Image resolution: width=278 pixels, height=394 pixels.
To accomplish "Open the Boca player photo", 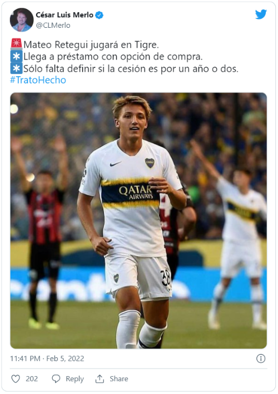I will pos(138,220).
